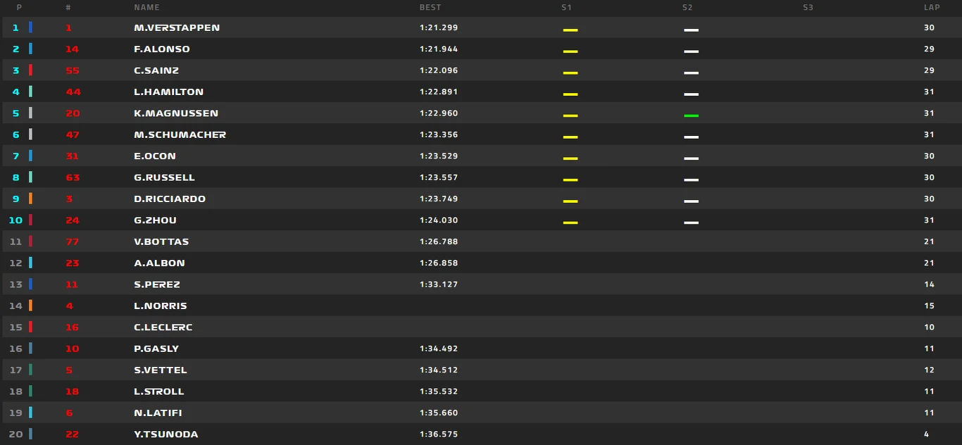
Task: Click Perez's best lap time 1:33.127
Action: (438, 284)
